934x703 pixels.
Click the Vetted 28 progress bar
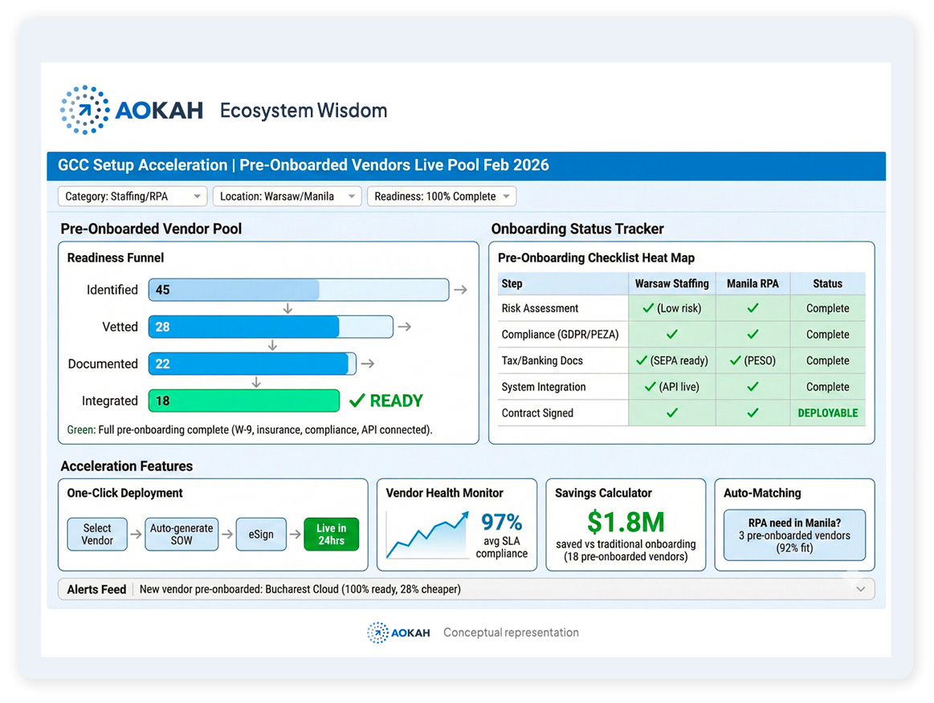click(x=271, y=327)
